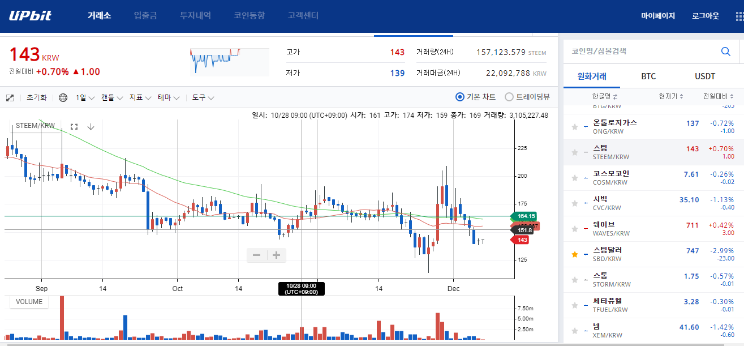Open the 테마 theme dropdown
The height and width of the screenshot is (346, 744).
click(169, 97)
